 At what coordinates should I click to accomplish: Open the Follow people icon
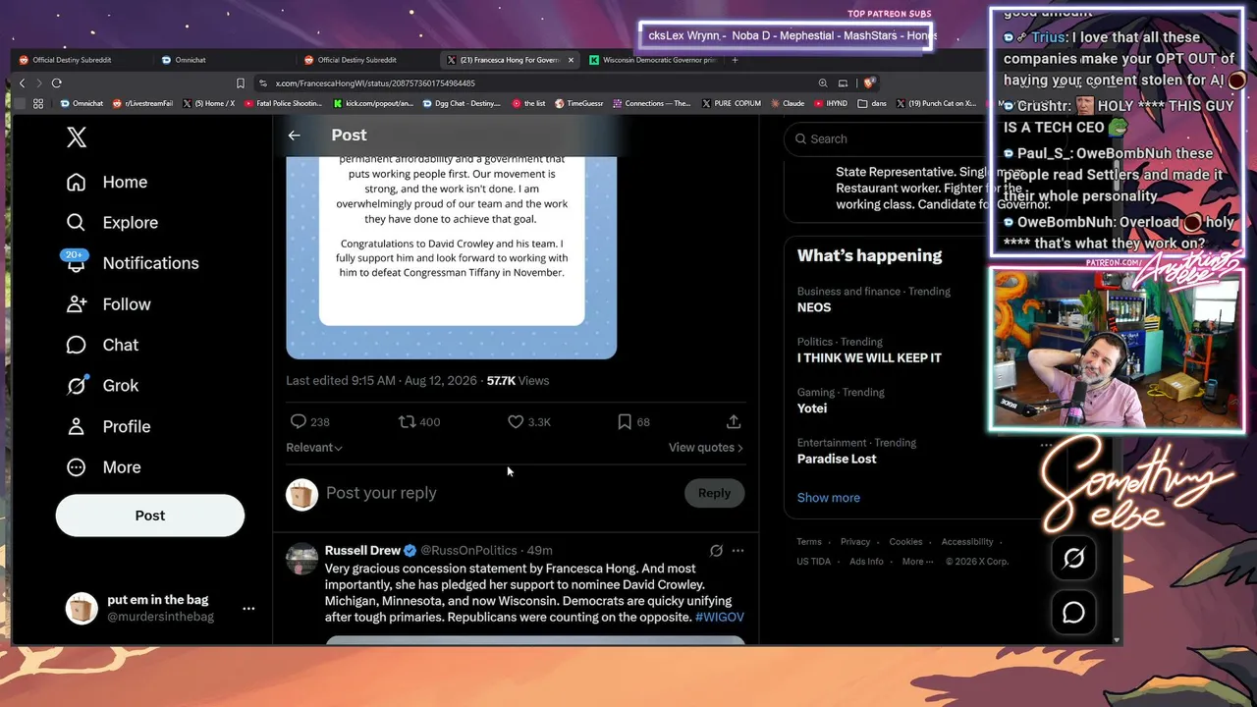pyautogui.click(x=77, y=304)
